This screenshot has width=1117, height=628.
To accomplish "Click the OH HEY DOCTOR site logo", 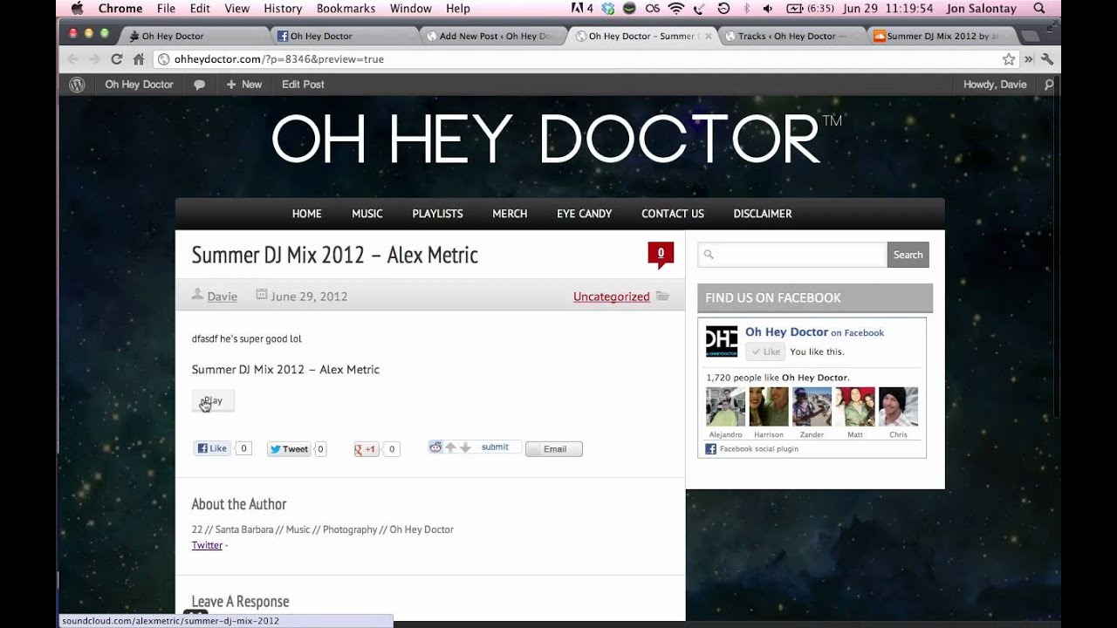I will (x=557, y=140).
